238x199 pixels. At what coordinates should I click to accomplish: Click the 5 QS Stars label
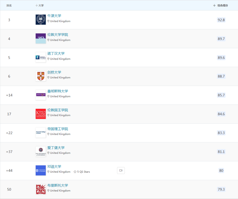tap(84, 172)
